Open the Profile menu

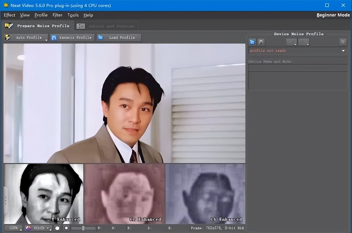click(x=41, y=15)
